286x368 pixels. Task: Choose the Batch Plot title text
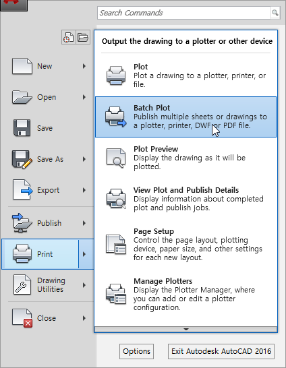[x=152, y=108]
